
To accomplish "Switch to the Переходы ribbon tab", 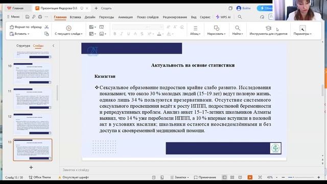I will point(106,17).
